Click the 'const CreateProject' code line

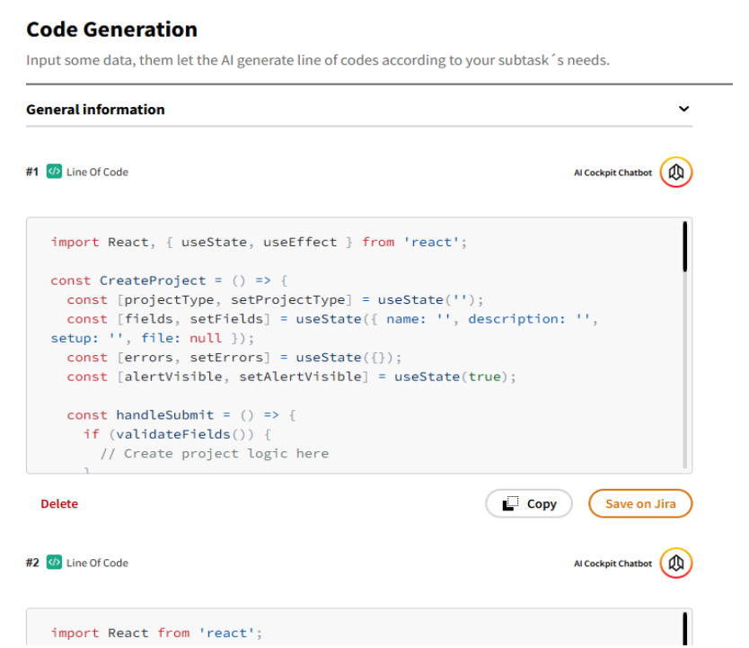tap(169, 280)
